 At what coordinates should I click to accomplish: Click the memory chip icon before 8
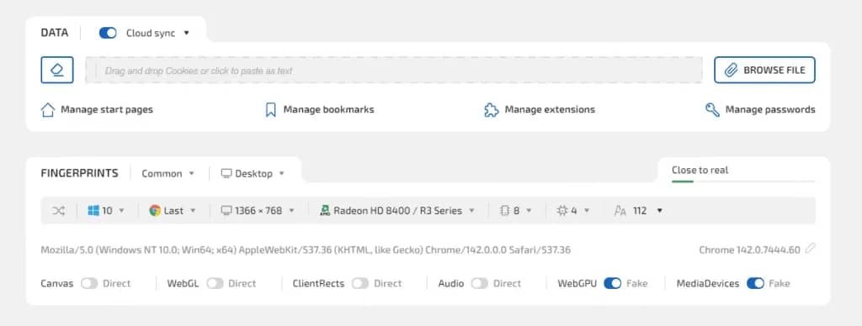[x=505, y=211]
